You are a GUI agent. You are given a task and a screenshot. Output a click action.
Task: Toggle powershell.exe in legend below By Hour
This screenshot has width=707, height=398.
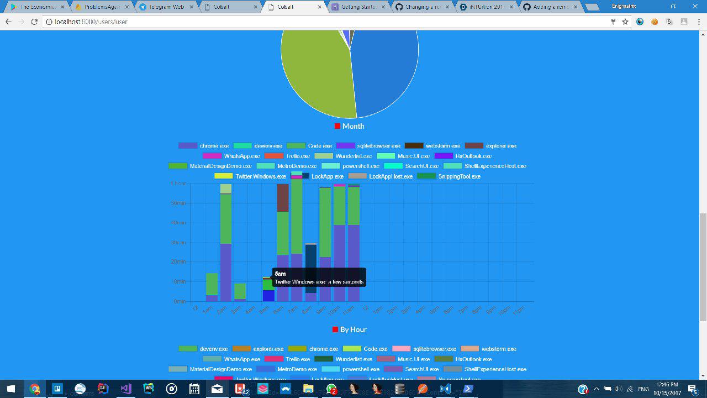pos(350,369)
